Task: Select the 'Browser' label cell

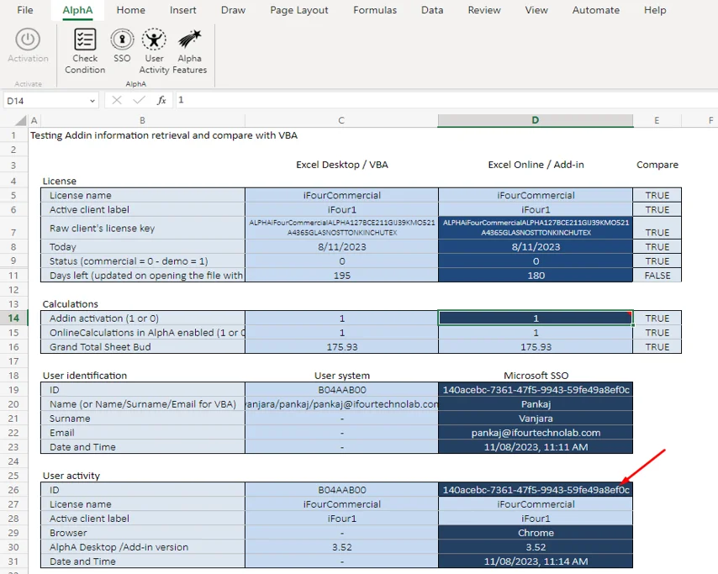Action: [x=143, y=533]
